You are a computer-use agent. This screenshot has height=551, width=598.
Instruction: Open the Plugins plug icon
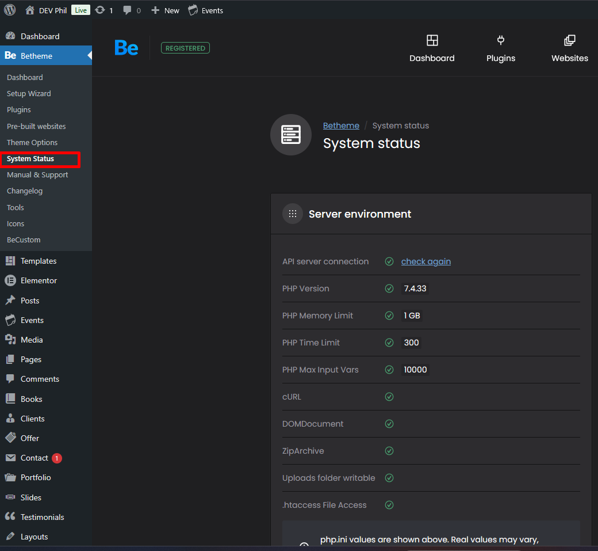point(500,40)
